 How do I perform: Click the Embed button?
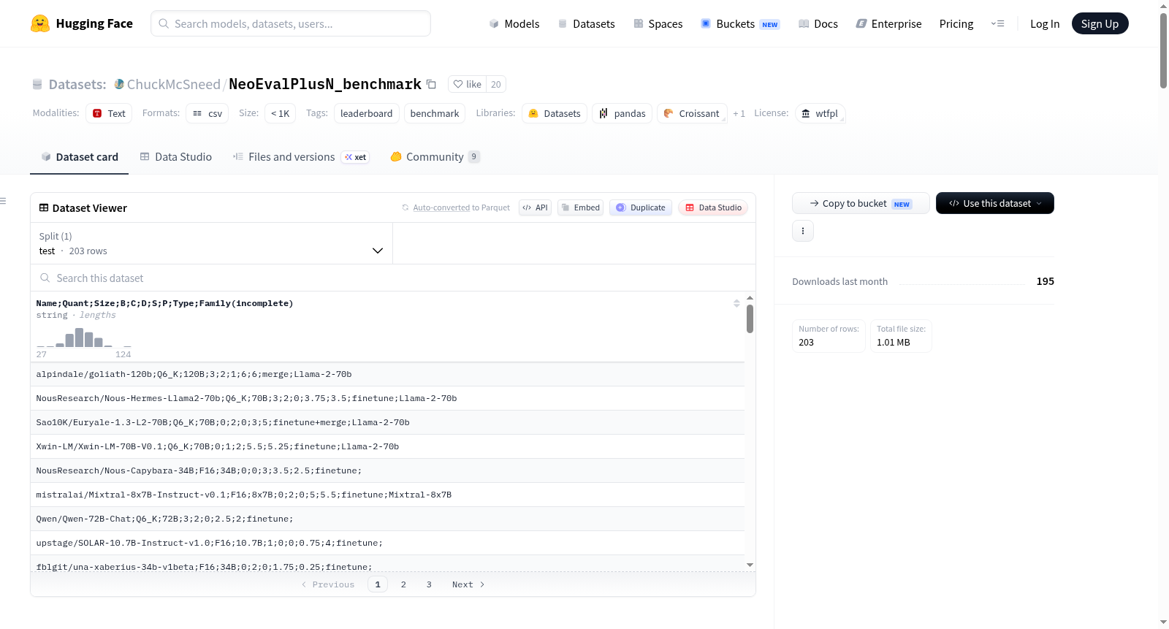[x=581, y=207]
